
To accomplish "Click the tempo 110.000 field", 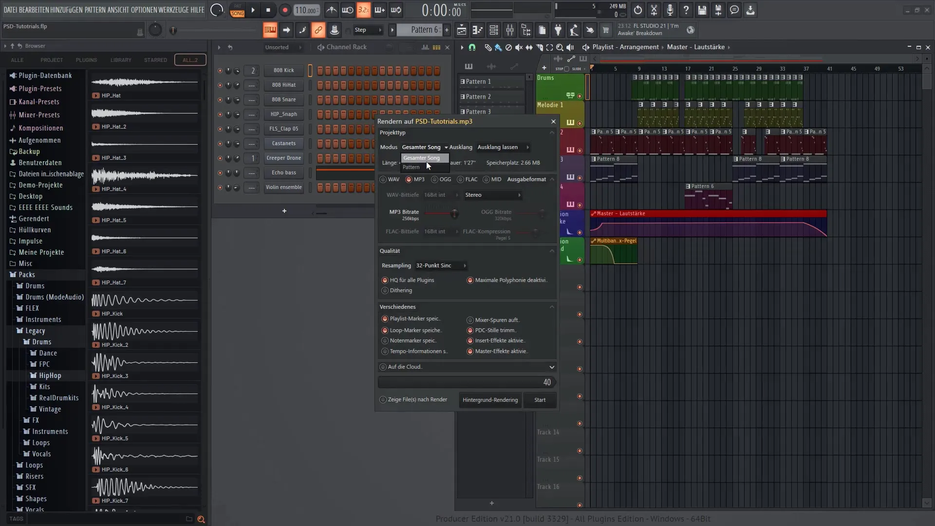I will [307, 10].
